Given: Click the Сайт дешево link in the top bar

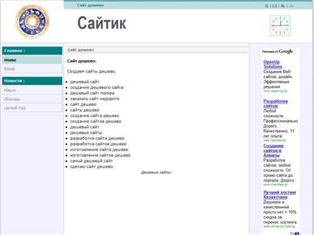Looking at the screenshot, I should click(90, 5).
